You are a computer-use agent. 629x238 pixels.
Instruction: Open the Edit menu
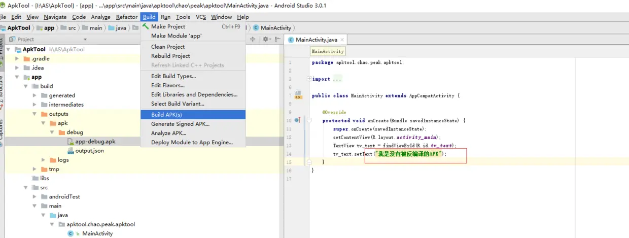tap(16, 17)
